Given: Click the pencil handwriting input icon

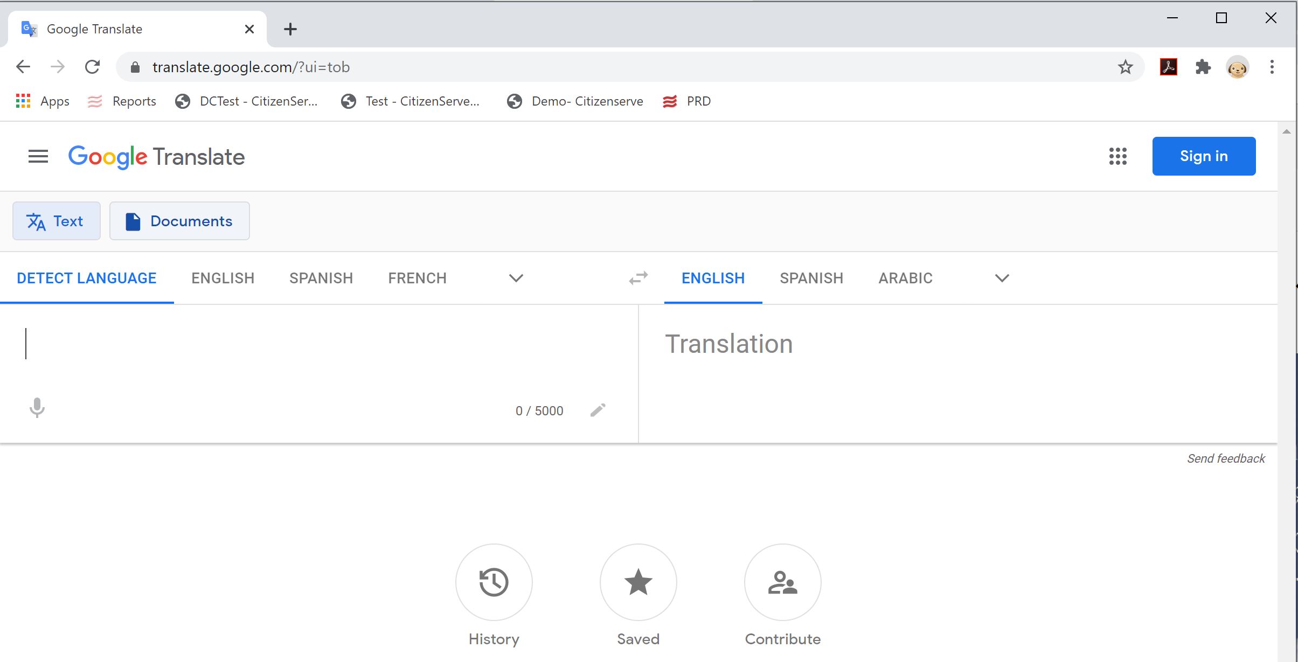Looking at the screenshot, I should tap(598, 410).
